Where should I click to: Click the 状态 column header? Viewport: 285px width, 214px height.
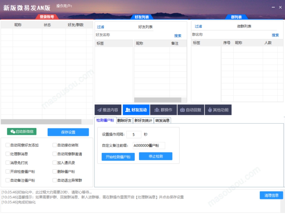pyautogui.click(x=47, y=25)
